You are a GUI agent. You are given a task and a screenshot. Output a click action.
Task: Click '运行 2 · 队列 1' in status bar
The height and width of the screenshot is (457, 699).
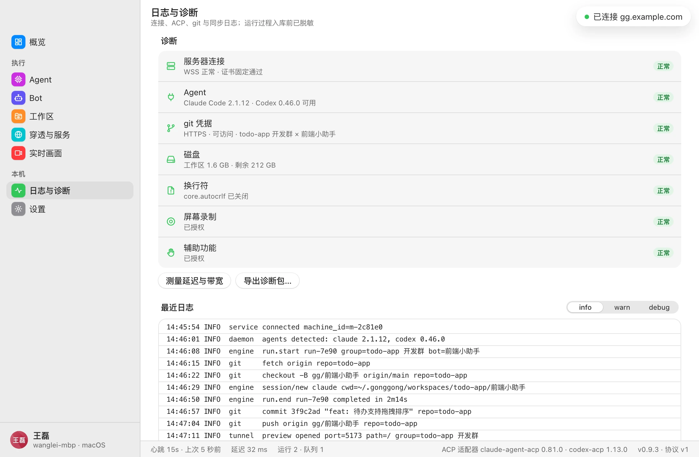click(301, 449)
